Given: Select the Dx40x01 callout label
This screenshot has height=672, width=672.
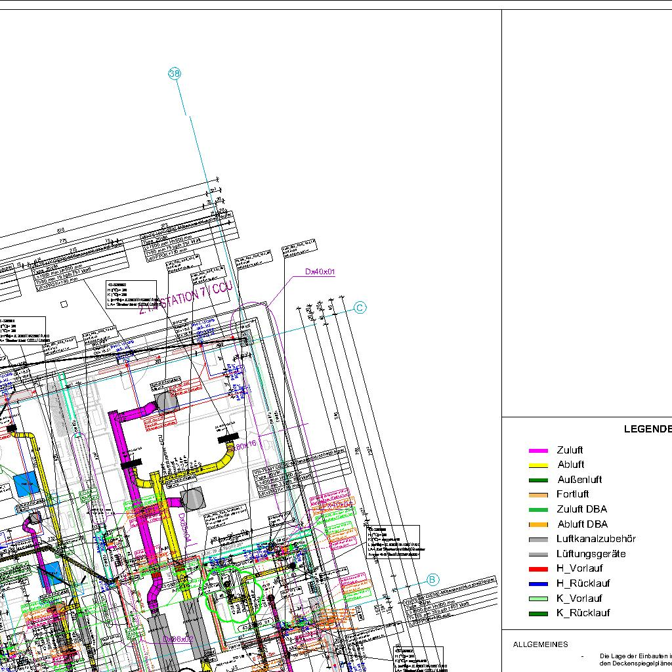Looking at the screenshot, I should pyautogui.click(x=320, y=271).
